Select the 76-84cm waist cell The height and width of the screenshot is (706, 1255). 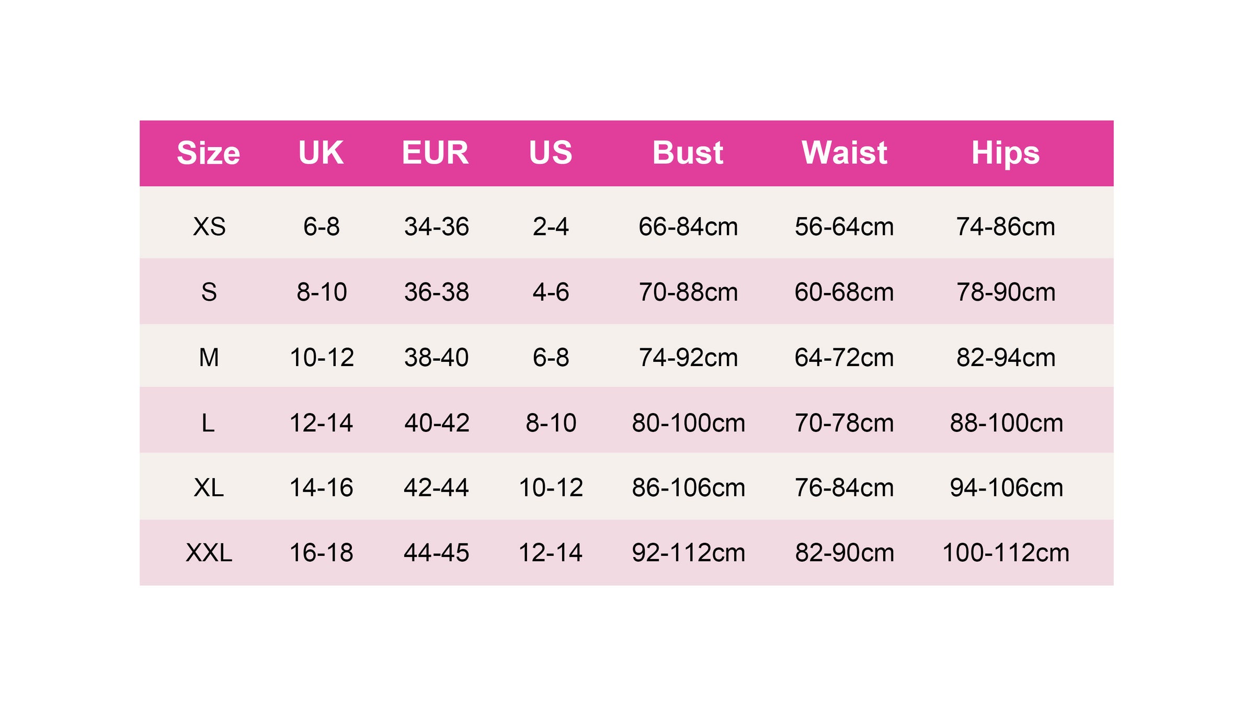tap(844, 488)
